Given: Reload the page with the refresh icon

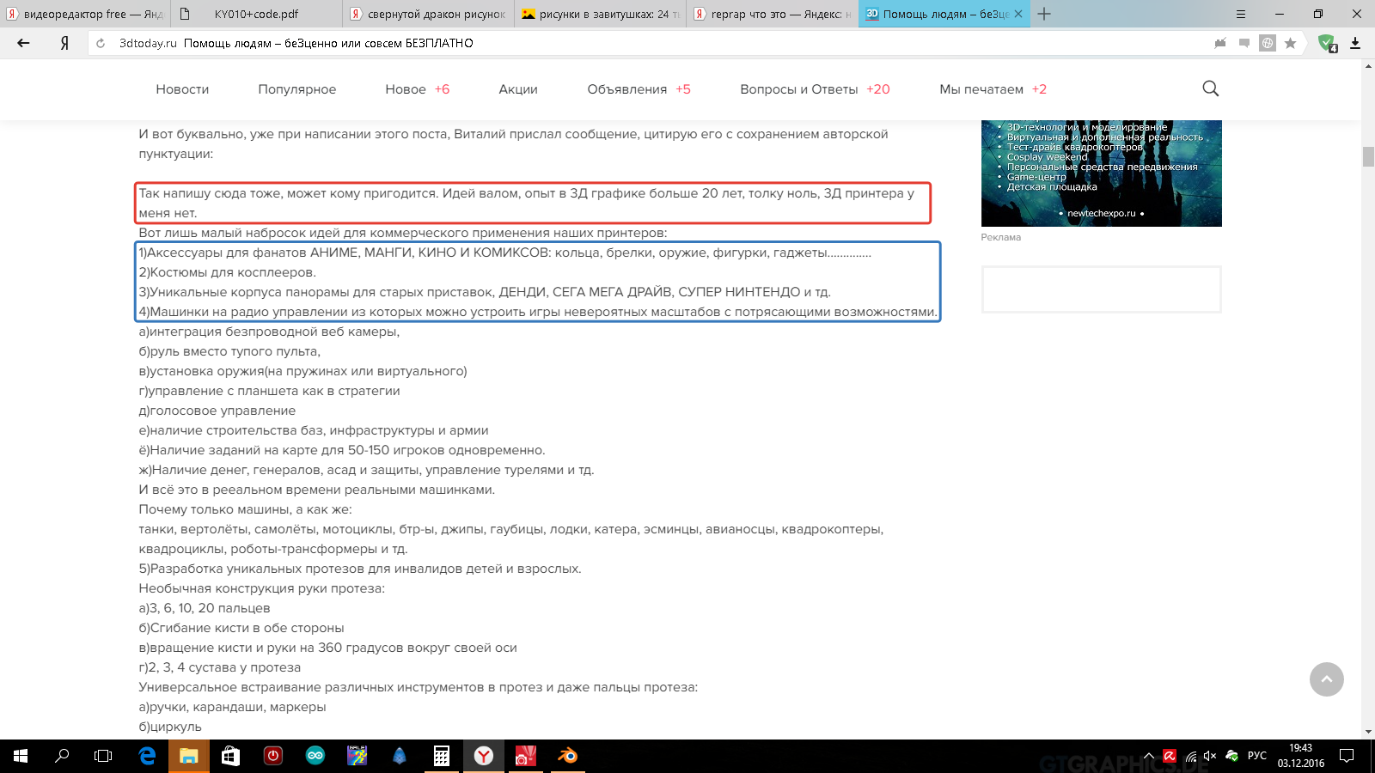Looking at the screenshot, I should (101, 43).
